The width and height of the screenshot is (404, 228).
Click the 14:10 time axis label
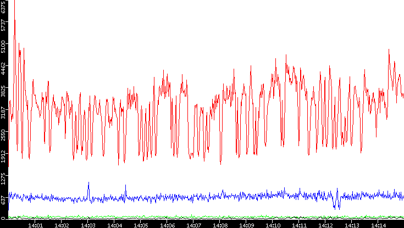[272, 225]
